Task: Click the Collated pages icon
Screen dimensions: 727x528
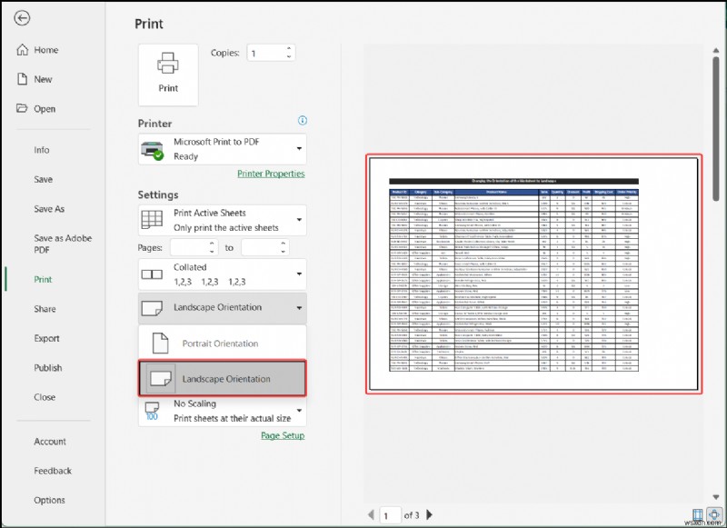Action: (152, 274)
